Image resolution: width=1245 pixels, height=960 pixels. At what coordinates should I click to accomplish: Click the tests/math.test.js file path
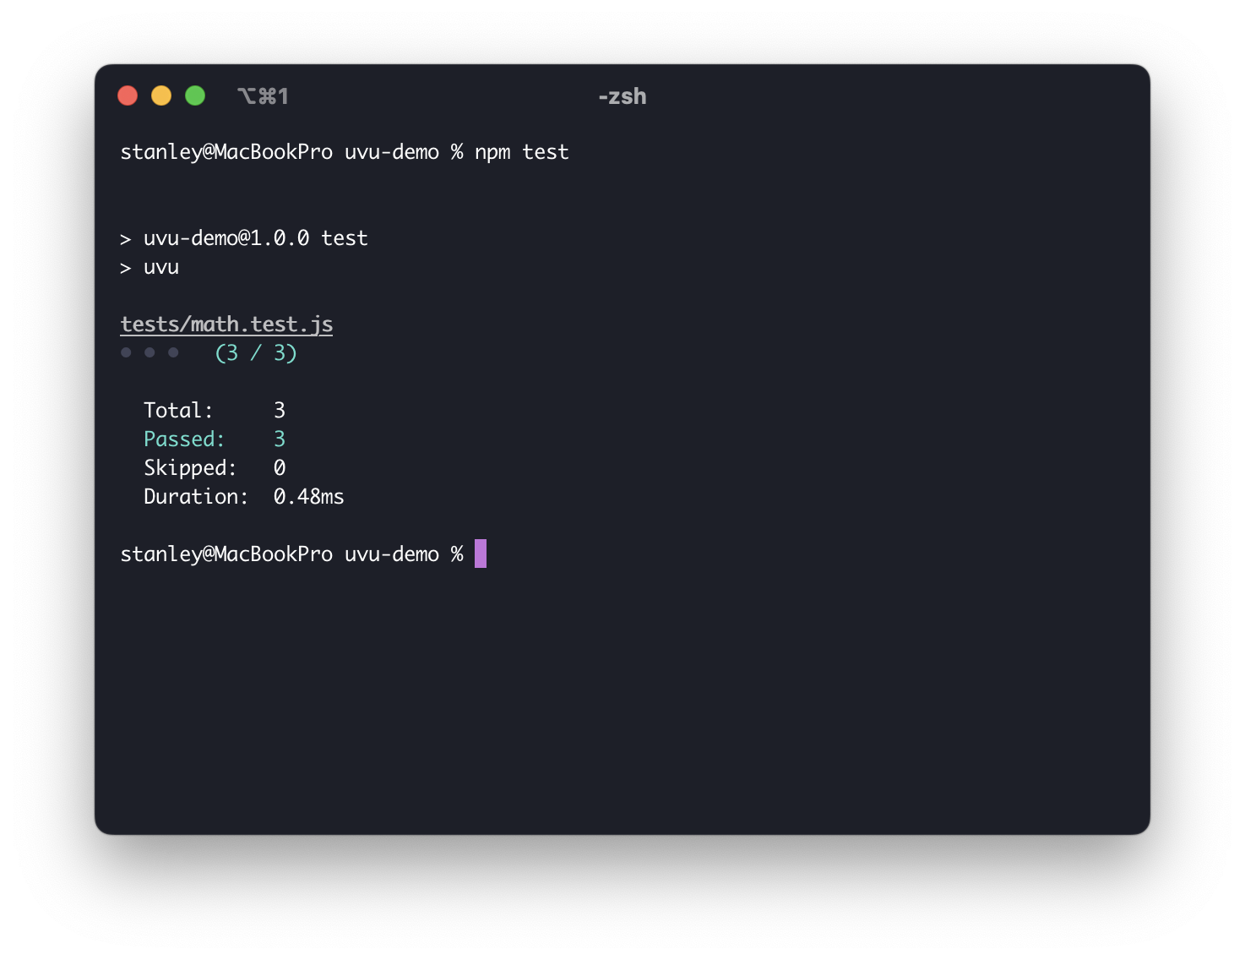pos(226,325)
